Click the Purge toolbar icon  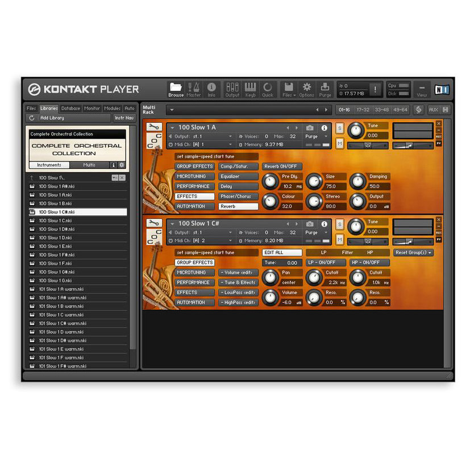[x=325, y=90]
